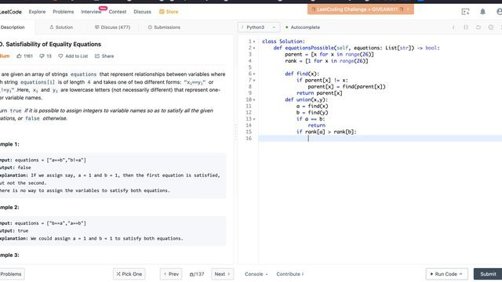
Task: Click the Share icon under the title
Action: (x=97, y=56)
